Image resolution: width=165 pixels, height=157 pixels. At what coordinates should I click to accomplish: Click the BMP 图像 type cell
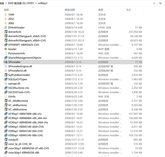point(104,49)
